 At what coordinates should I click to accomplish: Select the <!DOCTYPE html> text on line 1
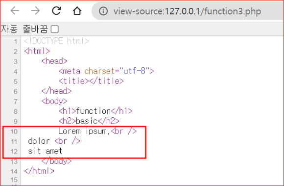[x=56, y=41]
